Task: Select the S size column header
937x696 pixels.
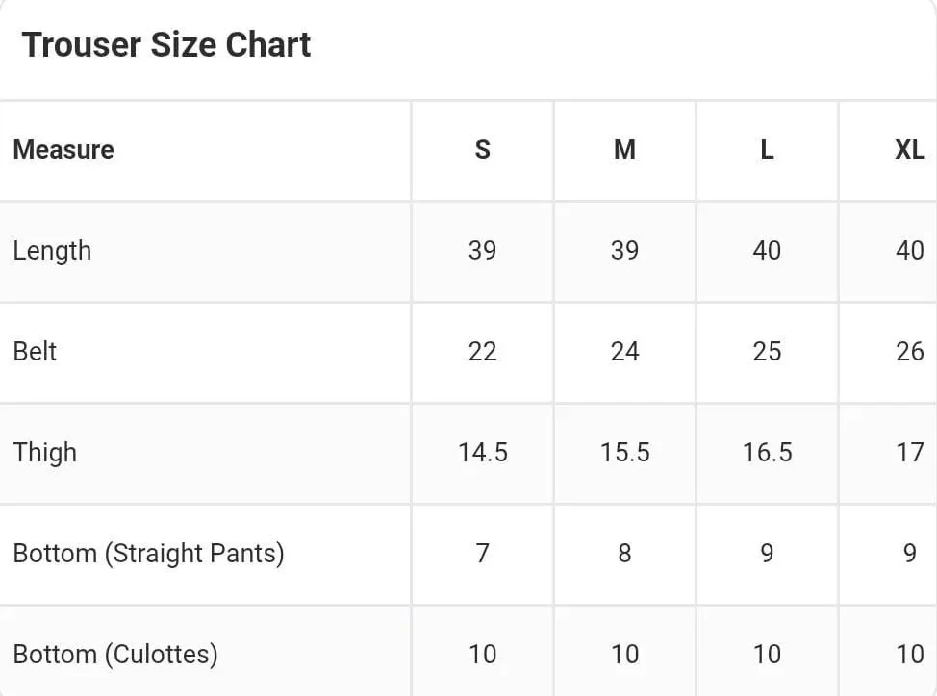Action: point(482,150)
